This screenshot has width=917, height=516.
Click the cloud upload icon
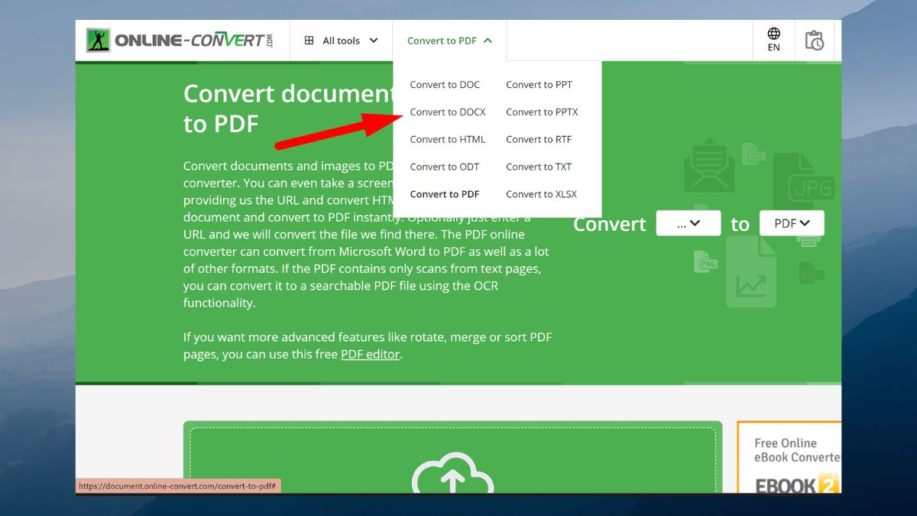(x=452, y=474)
